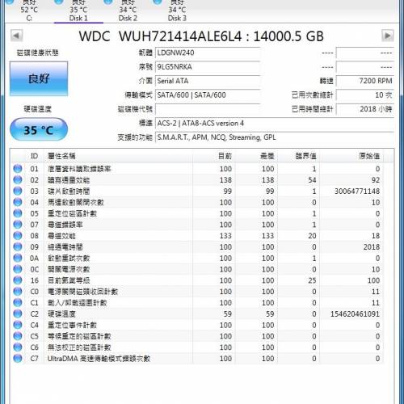Select the raw value 100 in row 16

click(x=373, y=280)
